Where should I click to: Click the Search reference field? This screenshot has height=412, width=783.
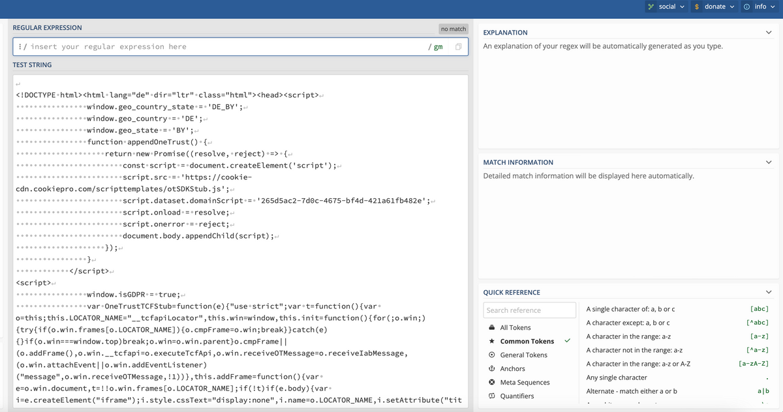pyautogui.click(x=529, y=310)
